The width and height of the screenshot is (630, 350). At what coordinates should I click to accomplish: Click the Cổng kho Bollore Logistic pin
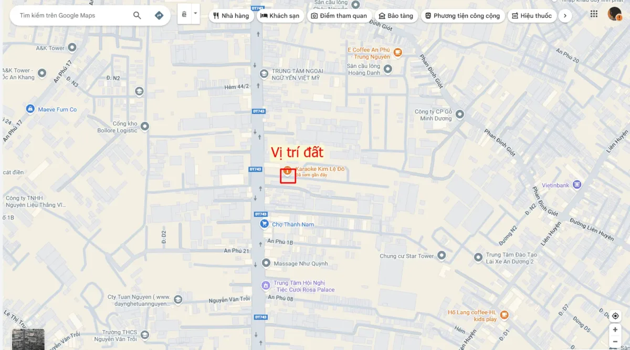click(x=145, y=127)
